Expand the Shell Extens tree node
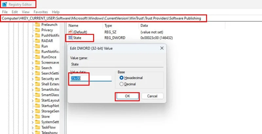262x134 pixels. (x=32, y=84)
